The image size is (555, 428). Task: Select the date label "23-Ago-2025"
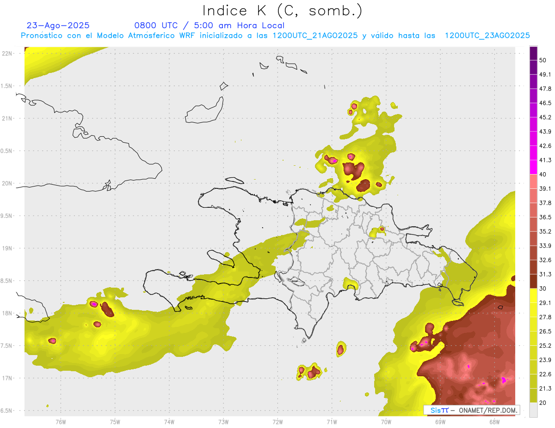click(58, 25)
